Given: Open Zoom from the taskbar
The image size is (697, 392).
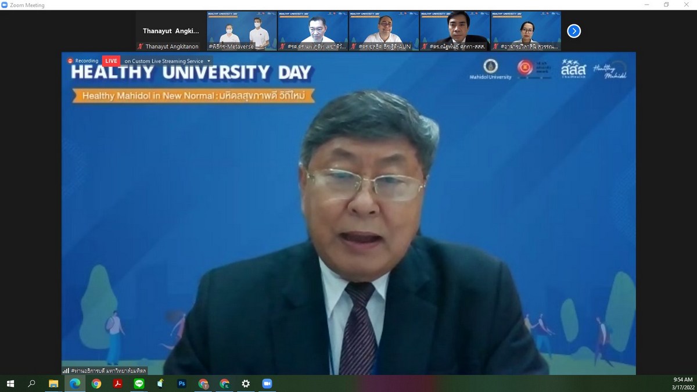Looking at the screenshot, I should (267, 383).
